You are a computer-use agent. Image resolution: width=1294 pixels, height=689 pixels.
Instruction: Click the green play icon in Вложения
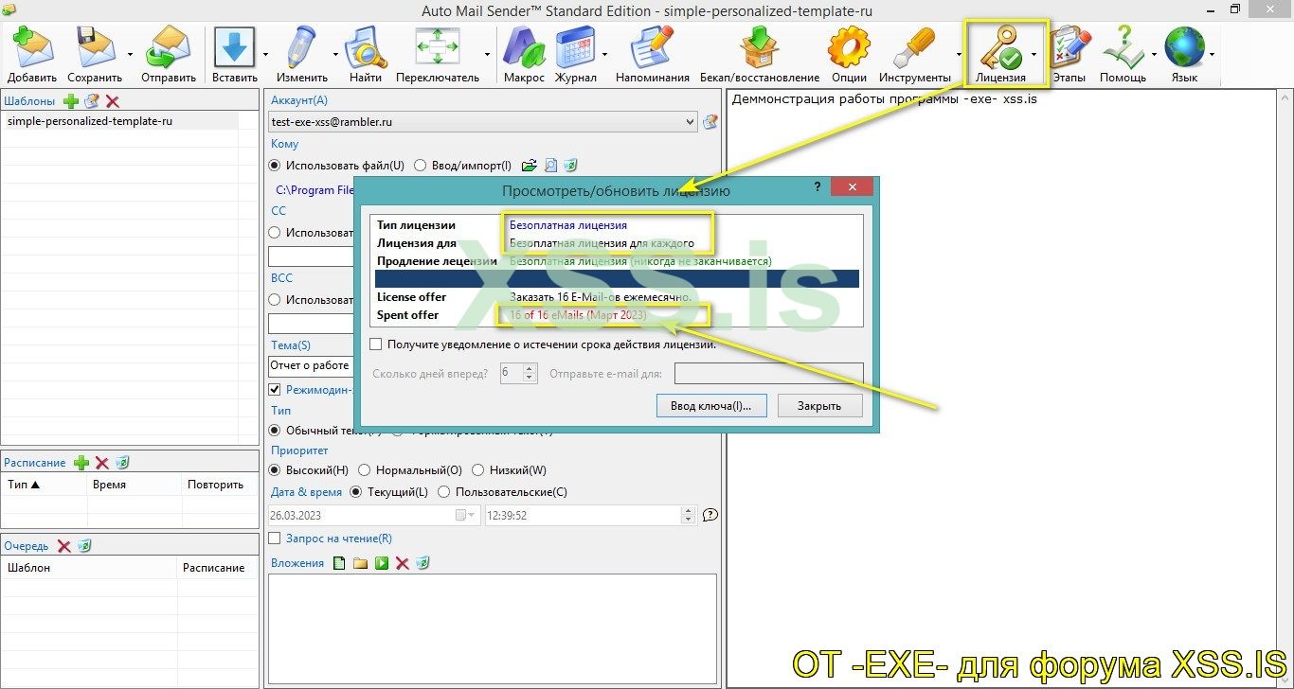381,563
